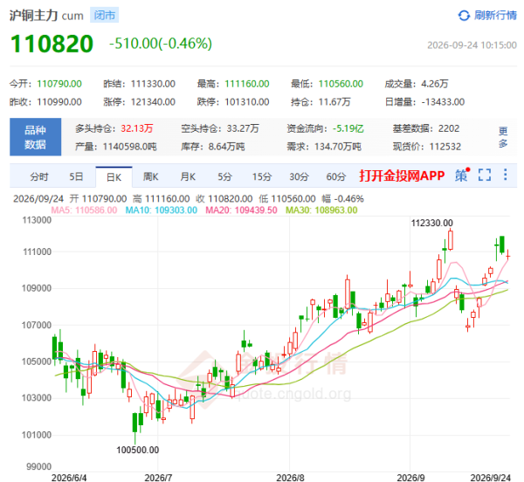This screenshot has width=524, height=482.
Task: Switch to the 5日 tab
Action: tap(76, 176)
